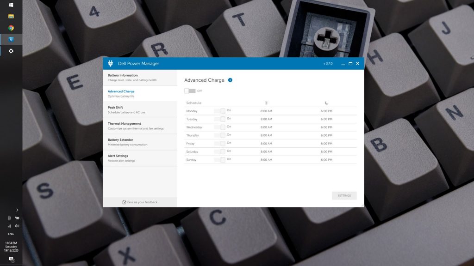This screenshot has width=474, height=266.
Task: Click the moon end-of-day column icon
Action: point(326,103)
